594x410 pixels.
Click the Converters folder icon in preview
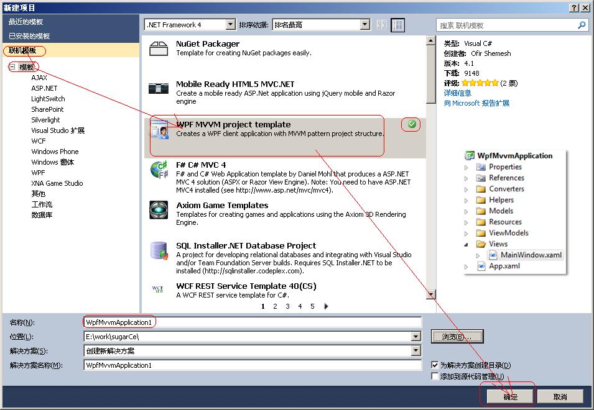coord(481,189)
